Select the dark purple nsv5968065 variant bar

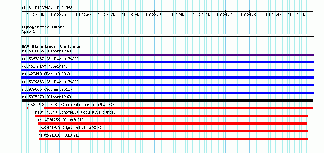(x=167, y=55)
